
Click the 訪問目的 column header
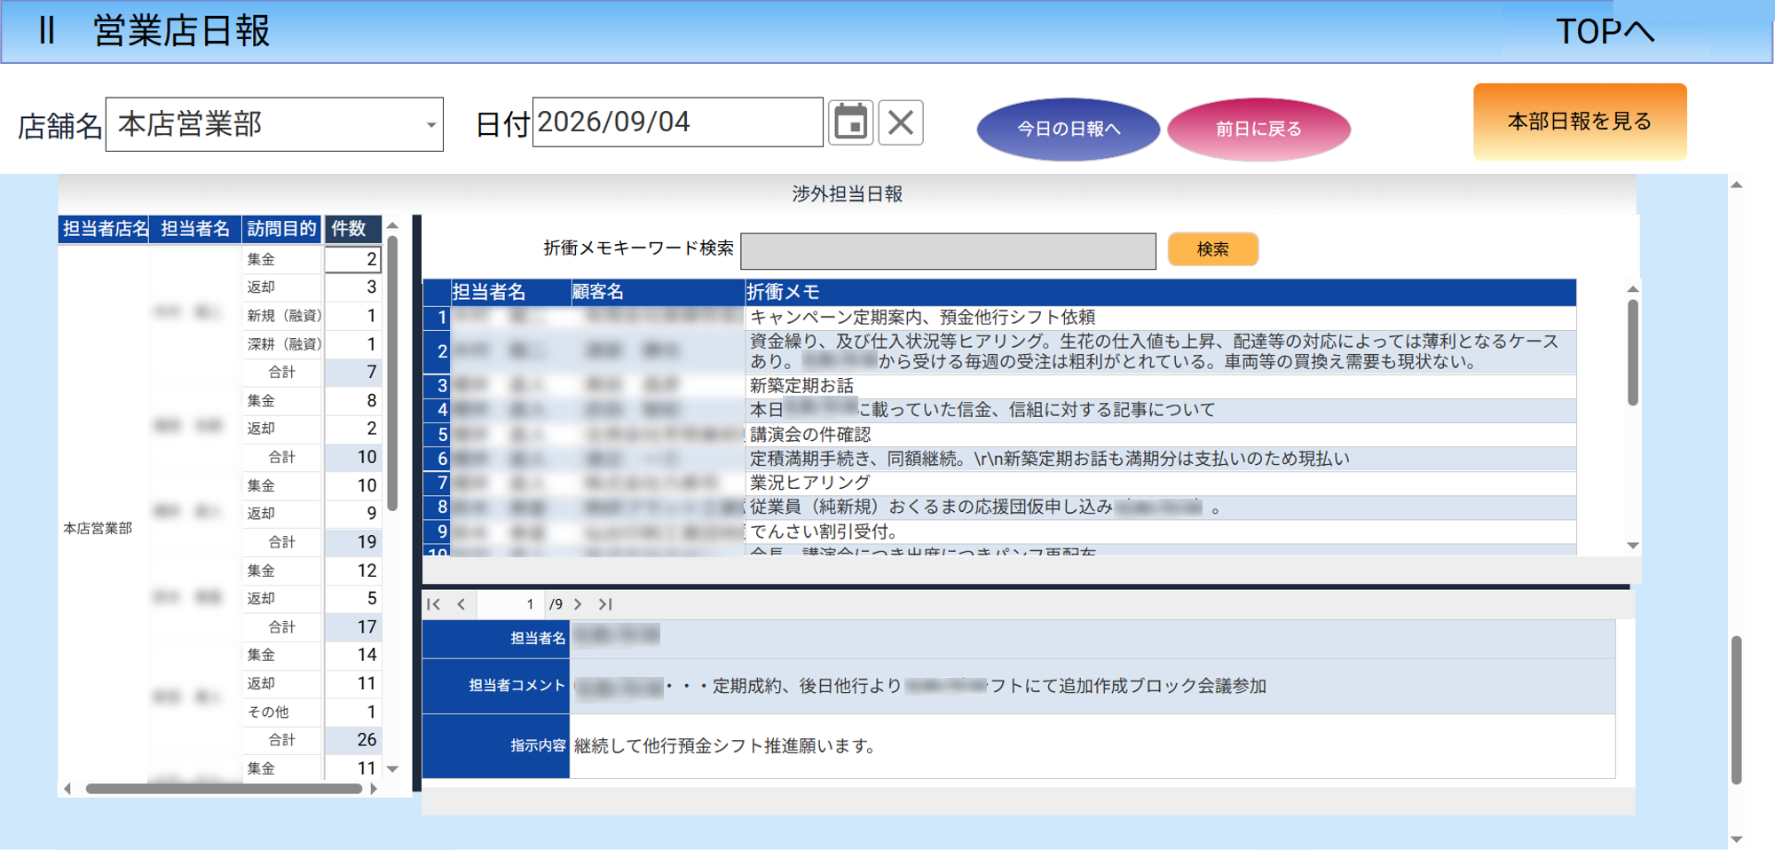coord(281,229)
